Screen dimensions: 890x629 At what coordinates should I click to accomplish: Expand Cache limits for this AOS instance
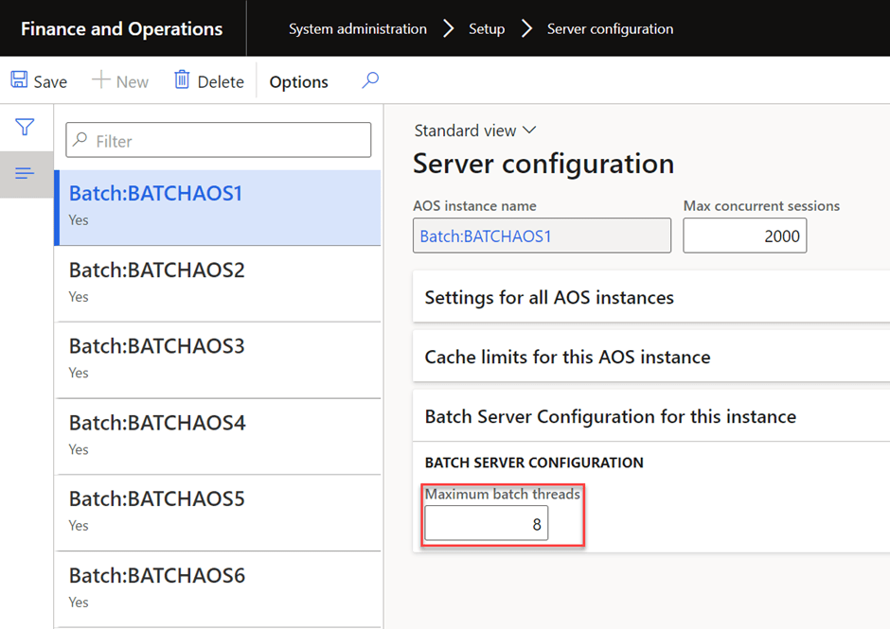coord(567,358)
